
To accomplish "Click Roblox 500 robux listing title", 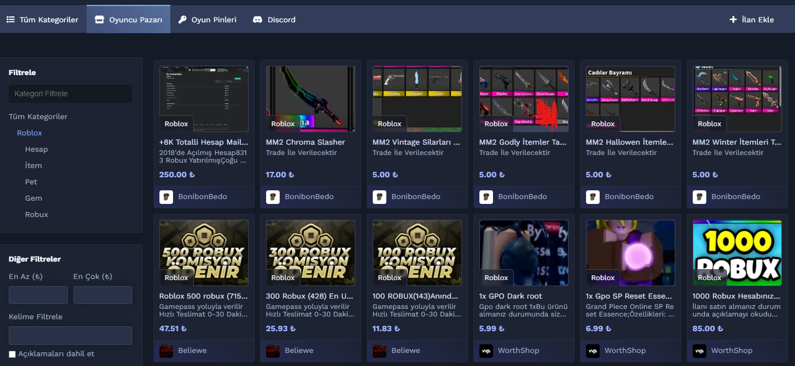I will point(204,296).
